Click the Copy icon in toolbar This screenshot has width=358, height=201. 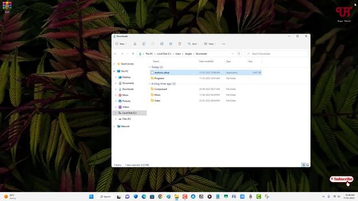coord(144,44)
